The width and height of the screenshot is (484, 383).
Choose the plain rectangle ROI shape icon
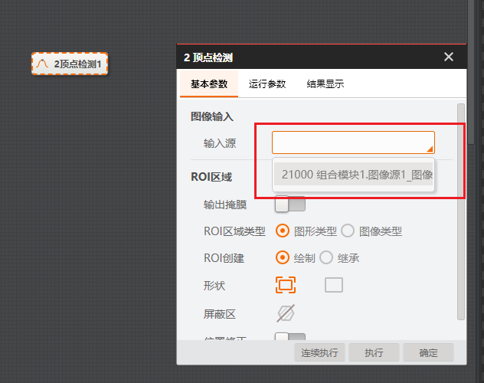pyautogui.click(x=334, y=285)
